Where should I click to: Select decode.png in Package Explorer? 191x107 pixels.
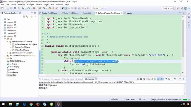coord(14,67)
